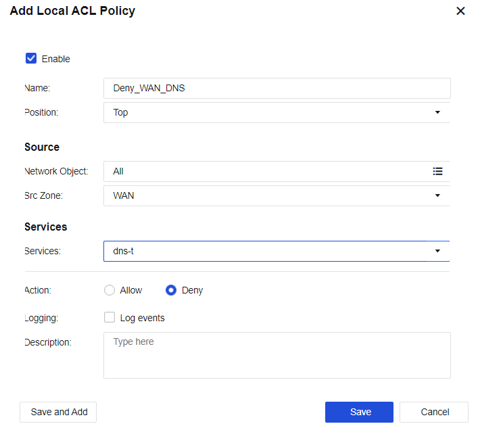
Task: Click the Position field's dropdown arrow
Action: (x=437, y=113)
